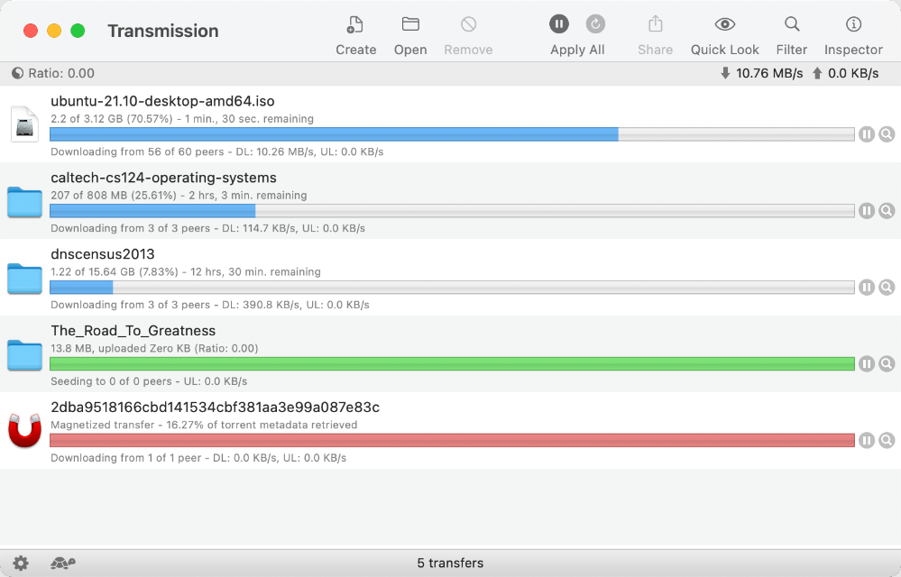Open the Inspector panel
Screen dimensions: 901x577
(853, 24)
